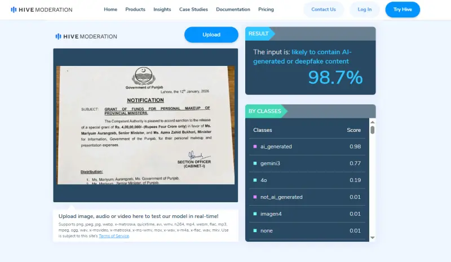Open the Insights menu
Viewport: 451px width, 262px height.
click(162, 10)
